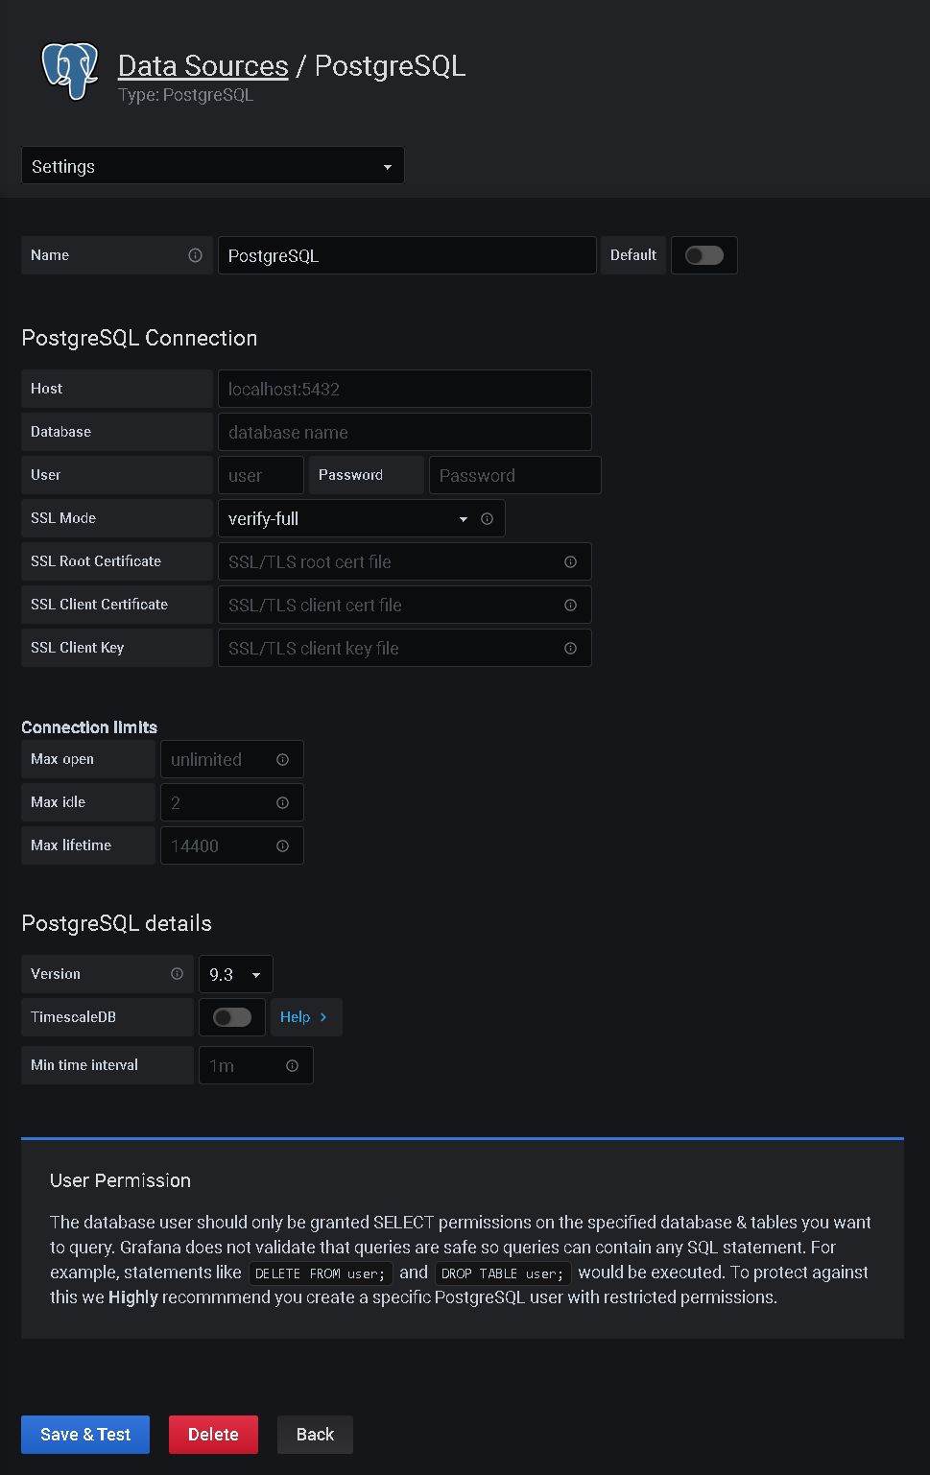
Task: Click the PostgreSQL elephant logo
Action: pos(68,71)
